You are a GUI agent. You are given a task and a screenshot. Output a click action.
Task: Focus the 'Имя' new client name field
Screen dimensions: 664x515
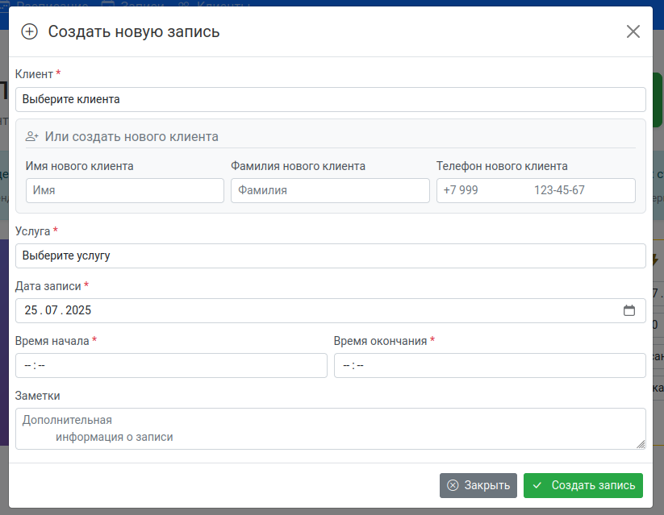125,190
